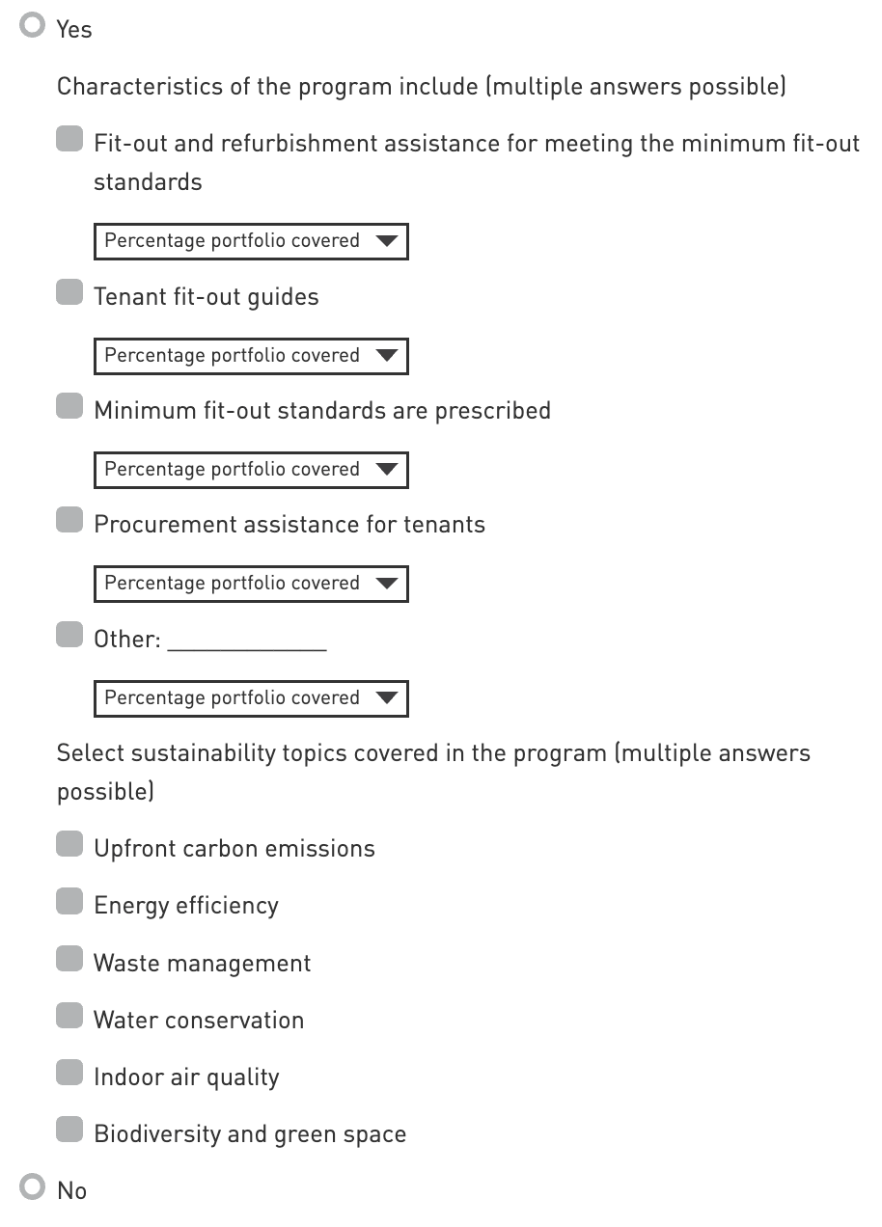This screenshot has height=1227, width=882.
Task: Click the Tenant fit-out guides label
Action: (207, 297)
